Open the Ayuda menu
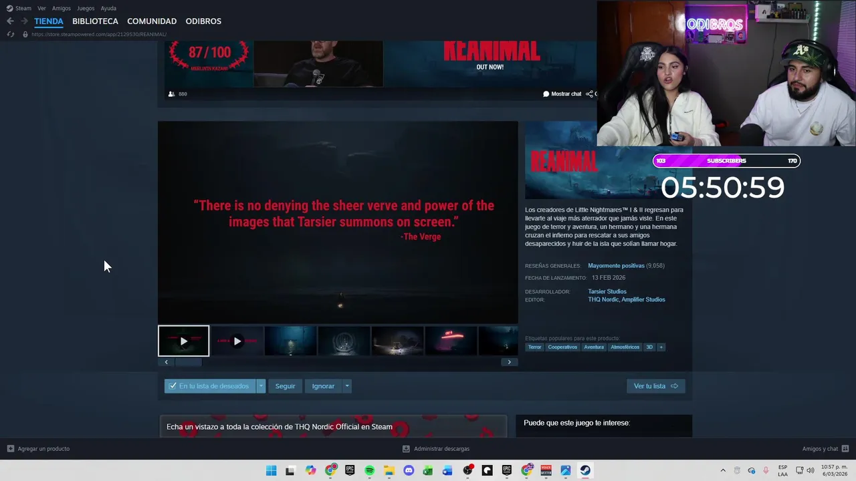Screen dimensions: 856x481 click(x=108, y=8)
